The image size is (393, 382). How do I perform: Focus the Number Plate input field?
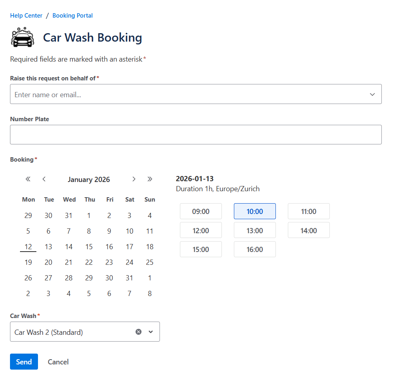[x=196, y=135]
